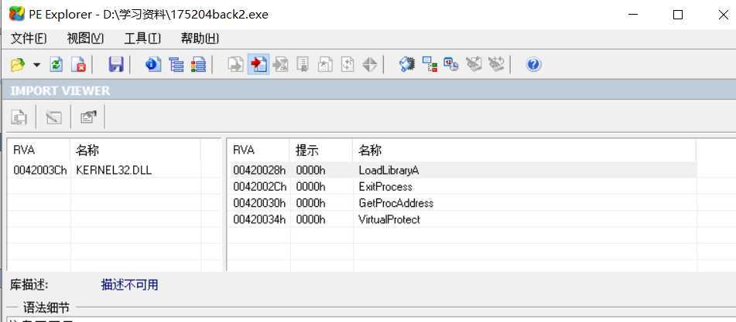Screen dimensions: 736x322
Task: Click the Resource Viewer icon beside Import Viewer
Action: point(281,65)
